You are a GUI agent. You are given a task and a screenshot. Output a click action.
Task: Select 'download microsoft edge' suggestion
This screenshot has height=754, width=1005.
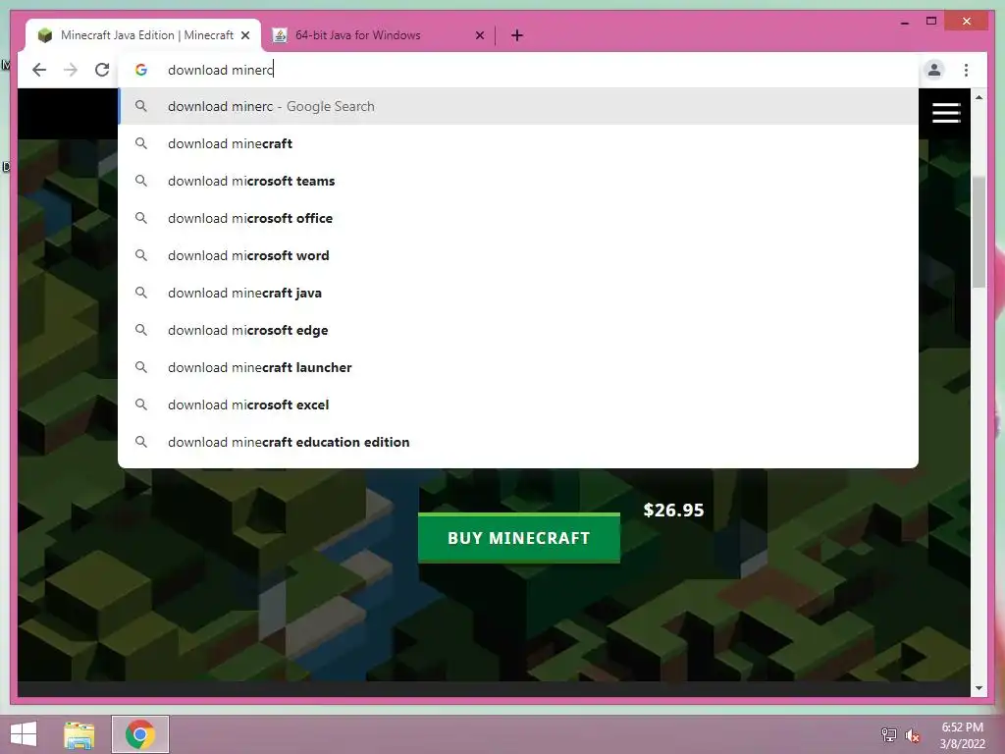(518, 330)
